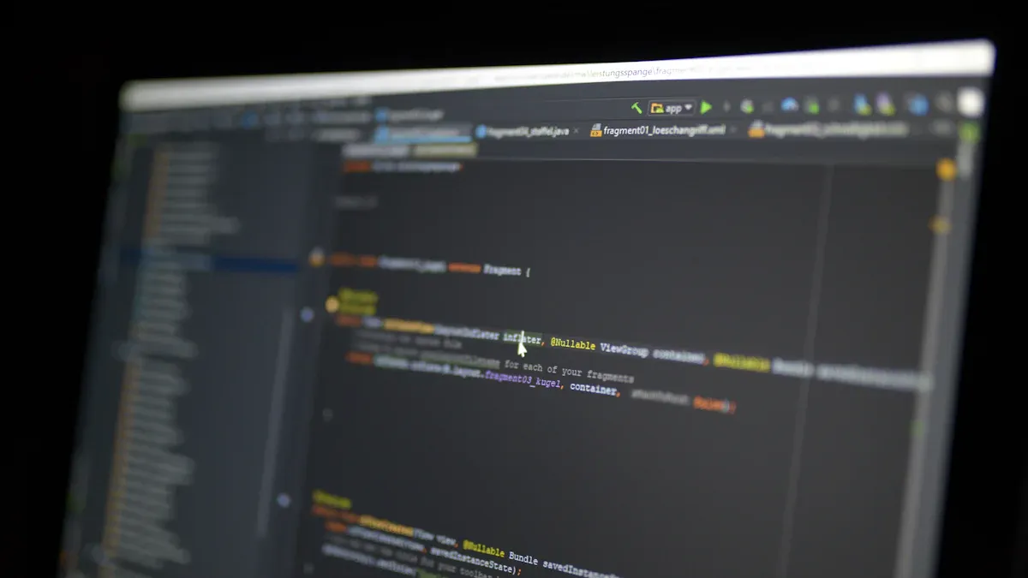Select the rightmost fragment xml tab
1028x578 pixels.
click(x=831, y=129)
